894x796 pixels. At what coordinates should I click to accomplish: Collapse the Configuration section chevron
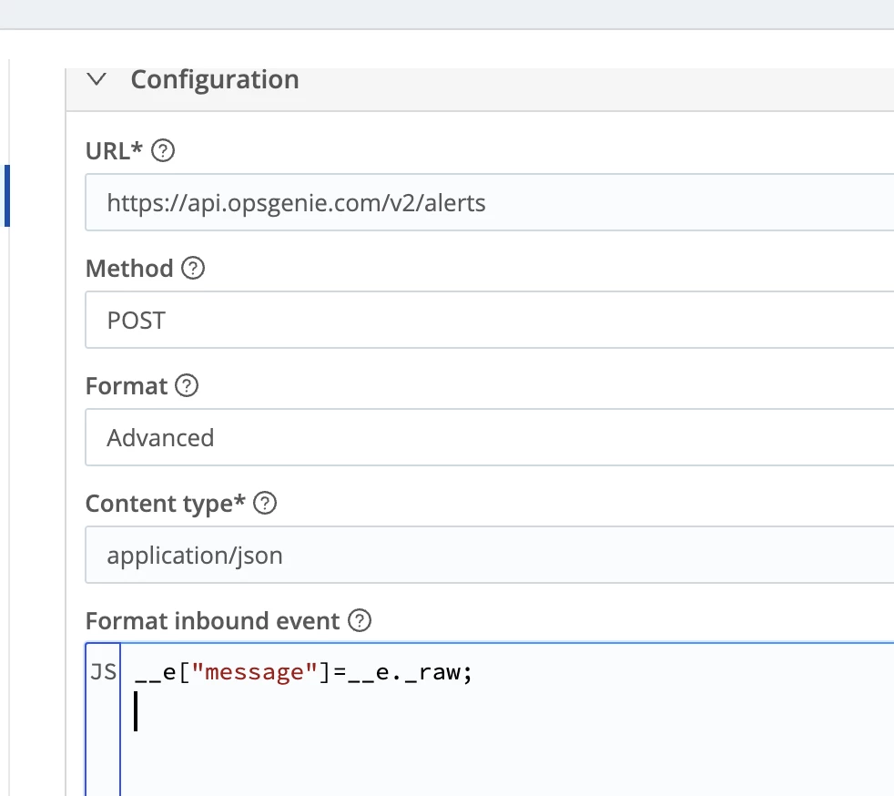97,80
